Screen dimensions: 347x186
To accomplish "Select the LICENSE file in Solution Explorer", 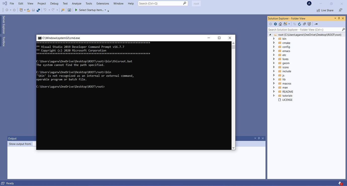I will pyautogui.click(x=287, y=100).
